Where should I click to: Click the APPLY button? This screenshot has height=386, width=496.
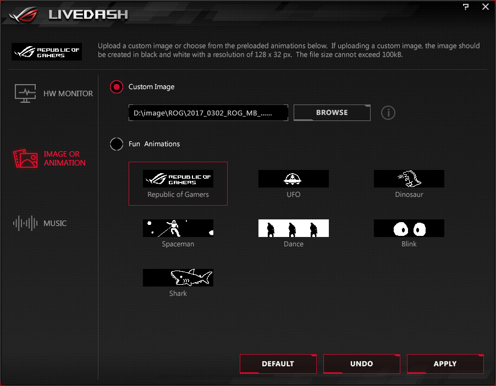[x=445, y=364]
